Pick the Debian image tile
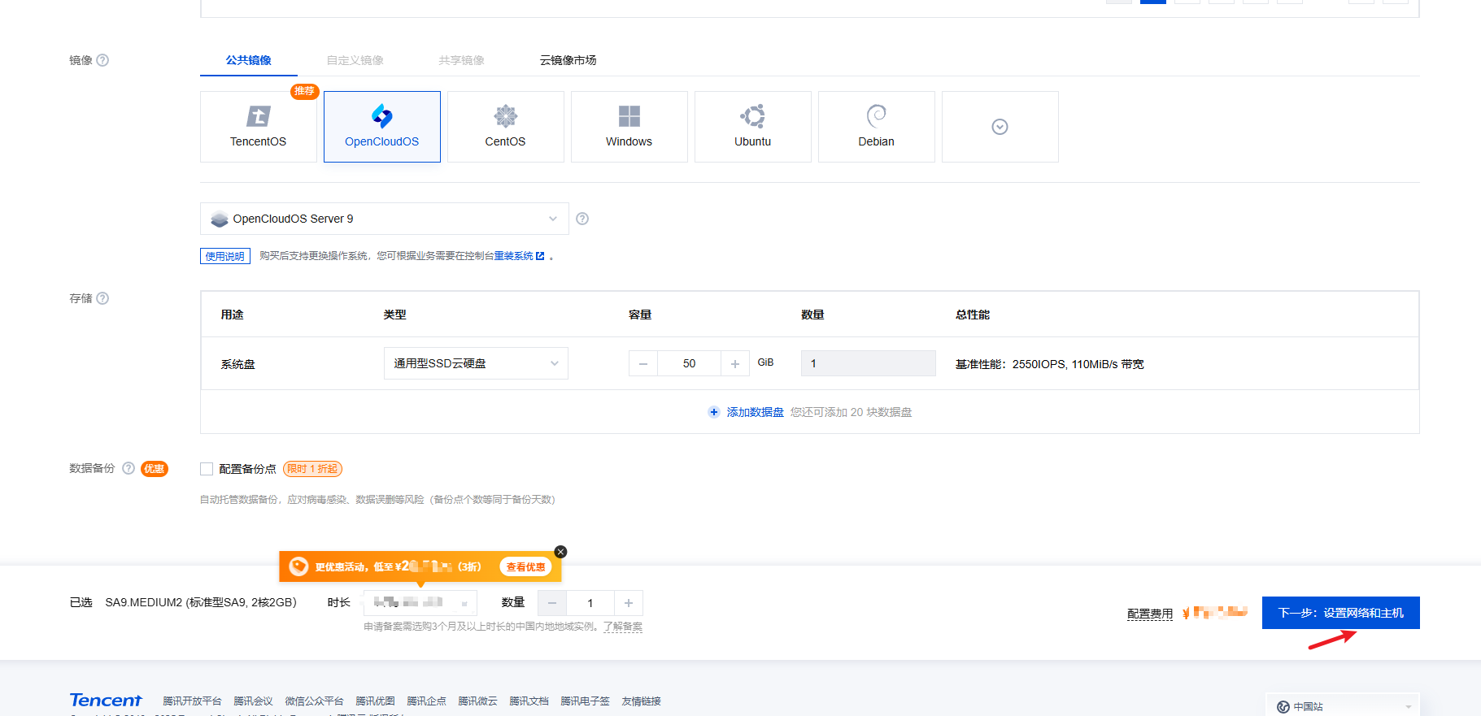Image resolution: width=1481 pixels, height=716 pixels. click(877, 127)
